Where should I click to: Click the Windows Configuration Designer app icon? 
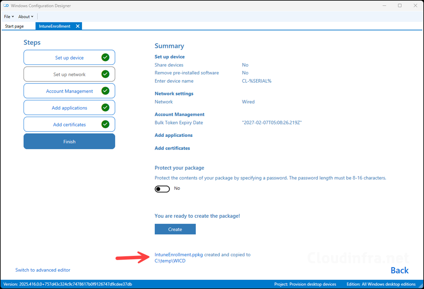6,5
